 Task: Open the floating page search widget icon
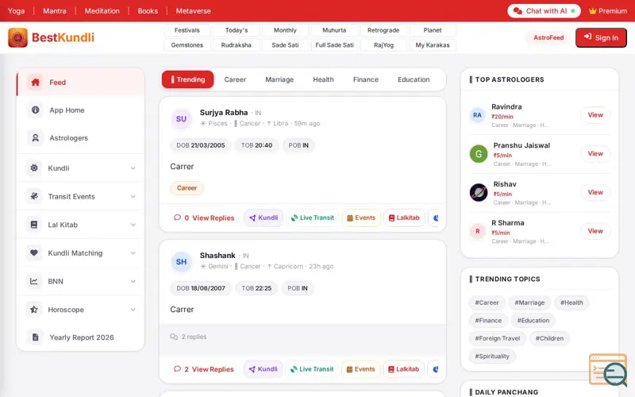(x=608, y=370)
